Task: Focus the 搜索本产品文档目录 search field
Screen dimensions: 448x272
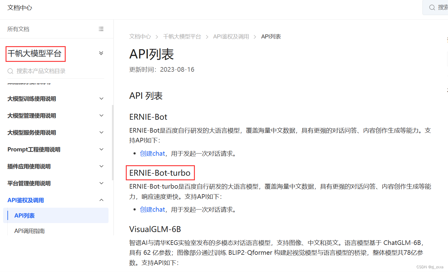Action: point(56,71)
